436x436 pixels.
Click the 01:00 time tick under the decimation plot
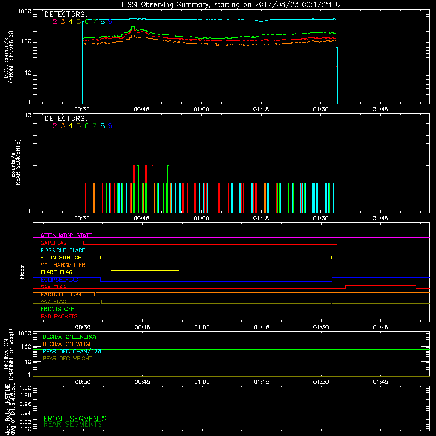pyautogui.click(x=202, y=382)
